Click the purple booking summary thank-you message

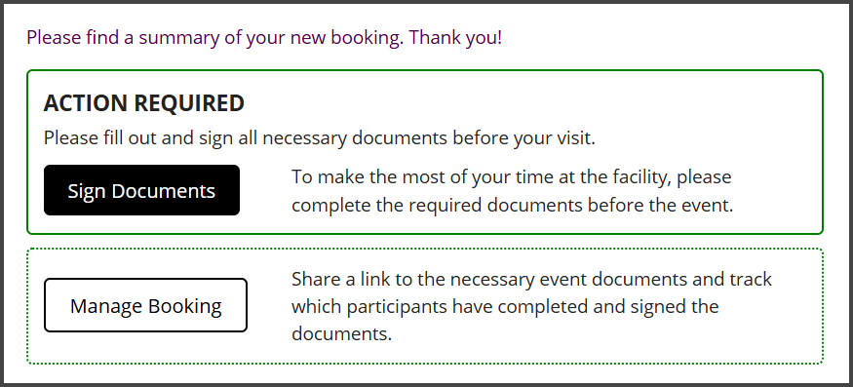pos(264,38)
